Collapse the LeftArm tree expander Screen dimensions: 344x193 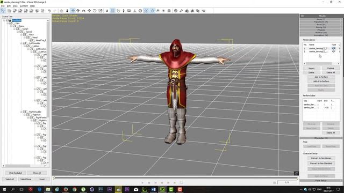coord(25,46)
